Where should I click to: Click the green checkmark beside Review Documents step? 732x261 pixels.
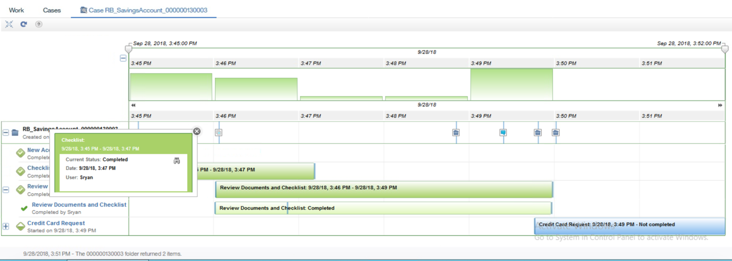24,208
